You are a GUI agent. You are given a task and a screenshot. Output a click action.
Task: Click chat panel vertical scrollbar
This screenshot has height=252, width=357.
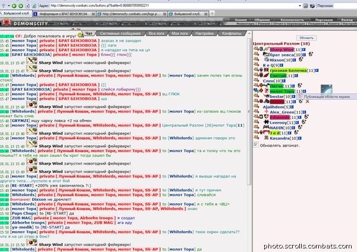(249, 112)
